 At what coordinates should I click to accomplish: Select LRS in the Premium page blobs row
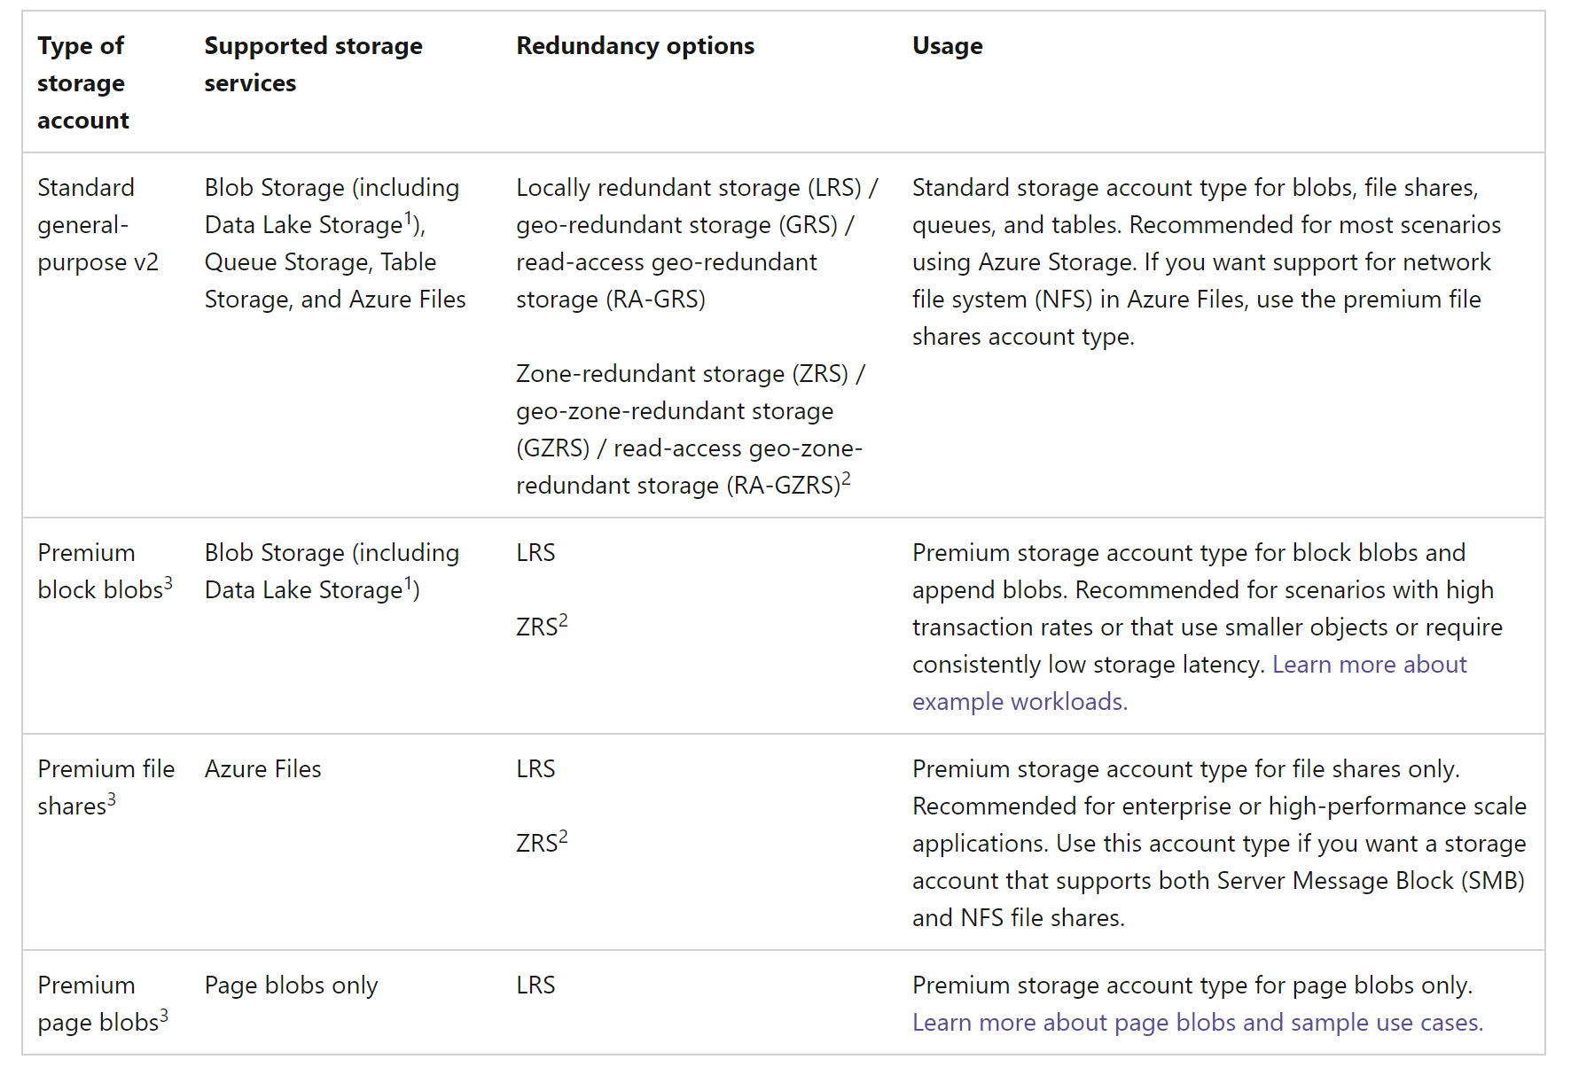point(536,985)
